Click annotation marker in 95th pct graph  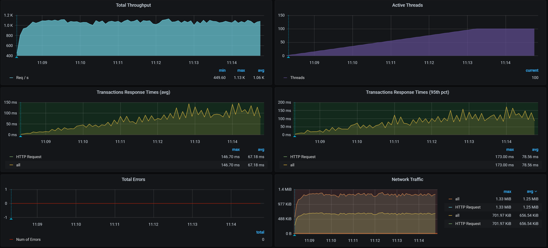[x=295, y=136]
